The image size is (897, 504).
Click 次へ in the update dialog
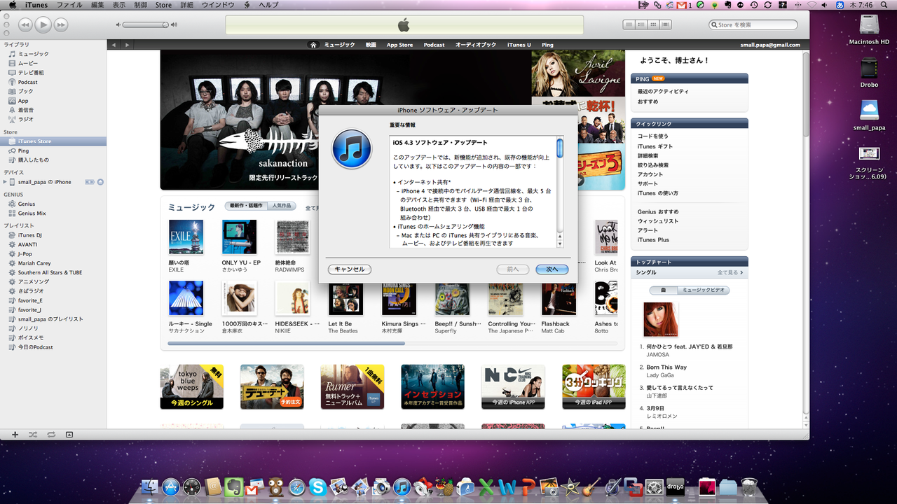552,269
